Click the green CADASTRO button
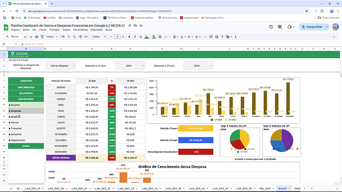342x192 pixels. [x=26, y=81]
